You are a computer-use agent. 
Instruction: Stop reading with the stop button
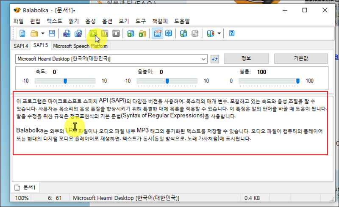[116, 33]
